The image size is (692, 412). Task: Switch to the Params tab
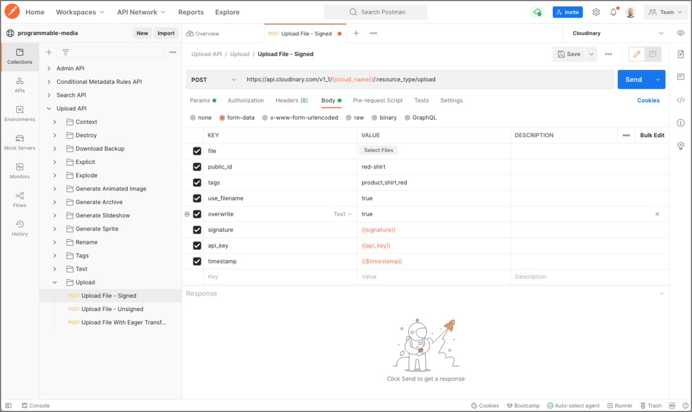(x=203, y=100)
